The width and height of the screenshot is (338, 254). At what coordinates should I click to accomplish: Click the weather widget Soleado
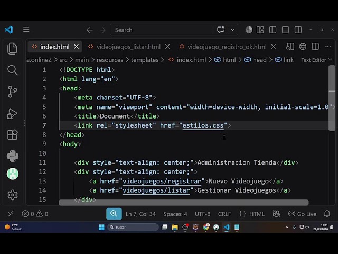coord(14,227)
